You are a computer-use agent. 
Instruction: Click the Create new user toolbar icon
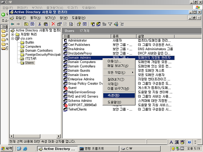pyautogui.click(x=92, y=24)
